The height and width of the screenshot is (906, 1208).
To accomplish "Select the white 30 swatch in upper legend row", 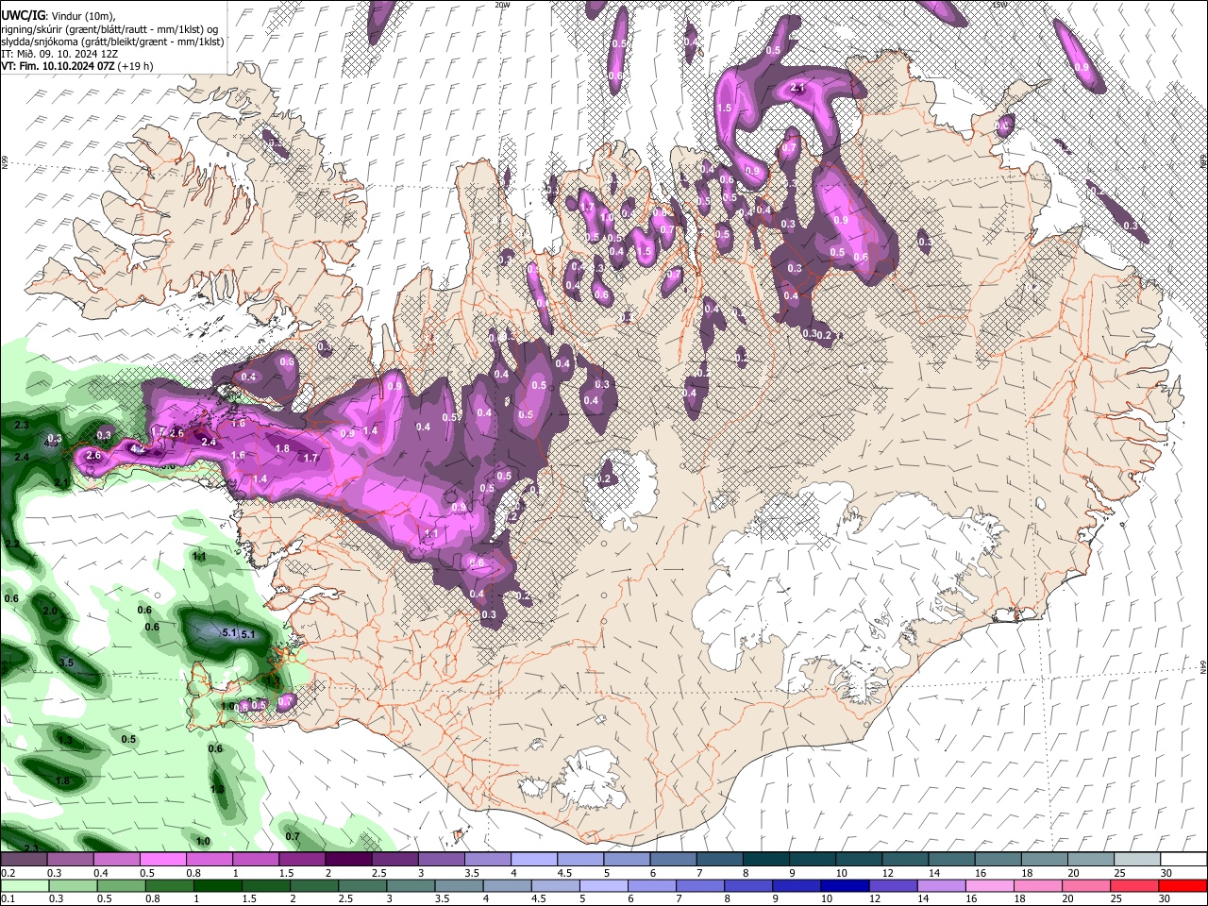I will coord(1183,860).
